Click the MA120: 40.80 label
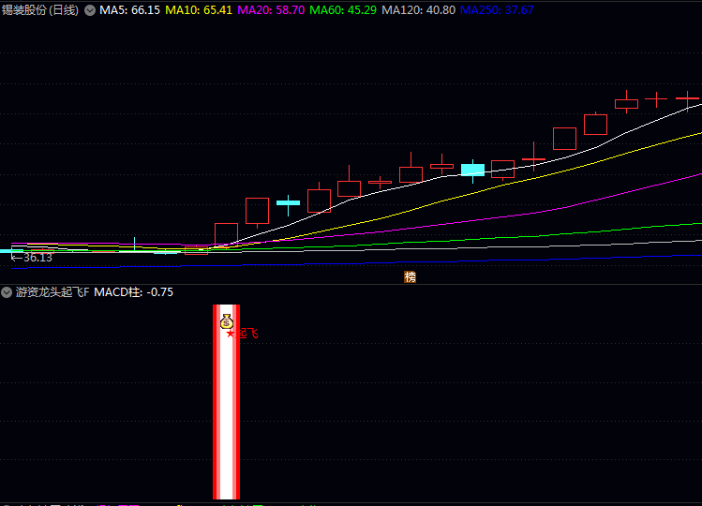This screenshot has width=702, height=506. [419, 10]
